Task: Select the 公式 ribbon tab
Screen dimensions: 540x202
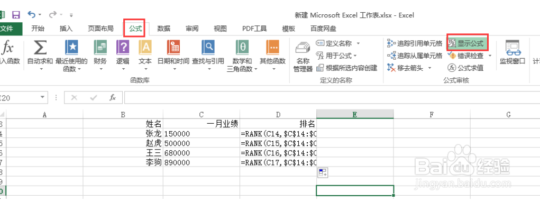Action: point(136,29)
